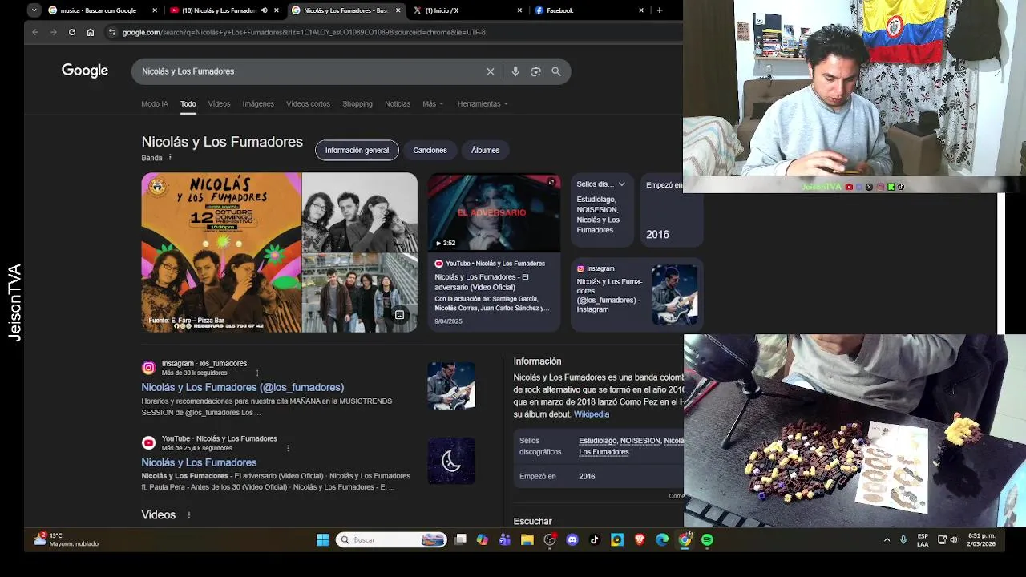Click the Canciones chip
1026x577 pixels.
430,150
